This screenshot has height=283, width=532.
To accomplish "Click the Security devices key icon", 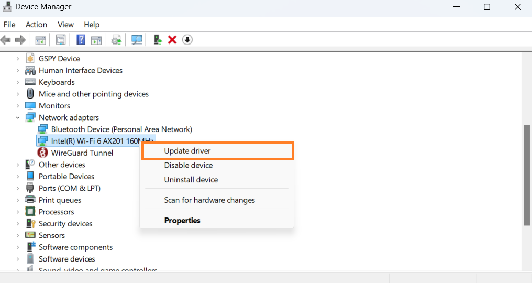I will (x=30, y=224).
